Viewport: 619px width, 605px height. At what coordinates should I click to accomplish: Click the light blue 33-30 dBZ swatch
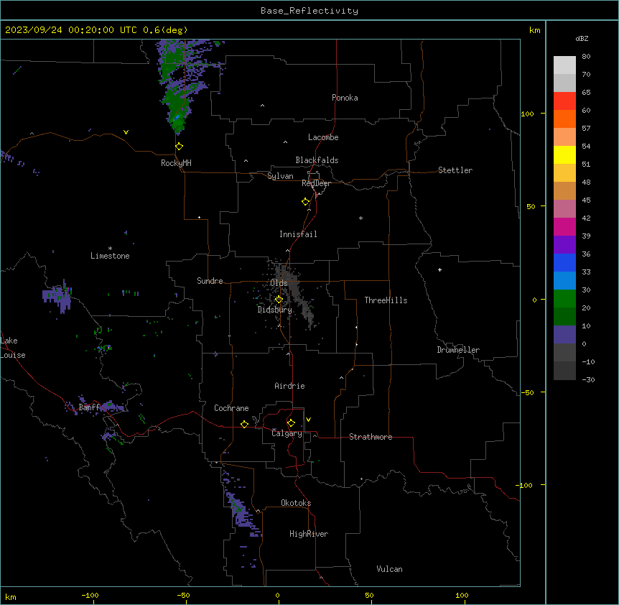click(x=564, y=280)
